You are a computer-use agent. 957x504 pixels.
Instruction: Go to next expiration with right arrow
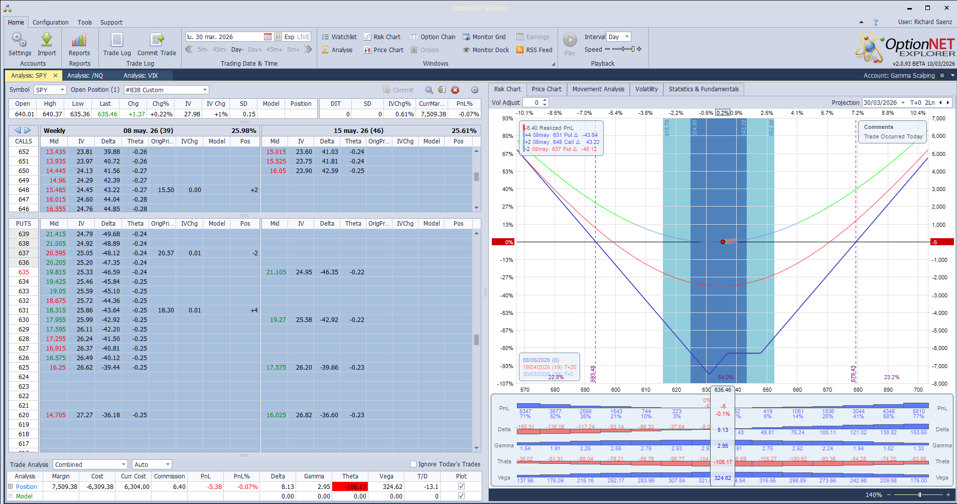28,130
